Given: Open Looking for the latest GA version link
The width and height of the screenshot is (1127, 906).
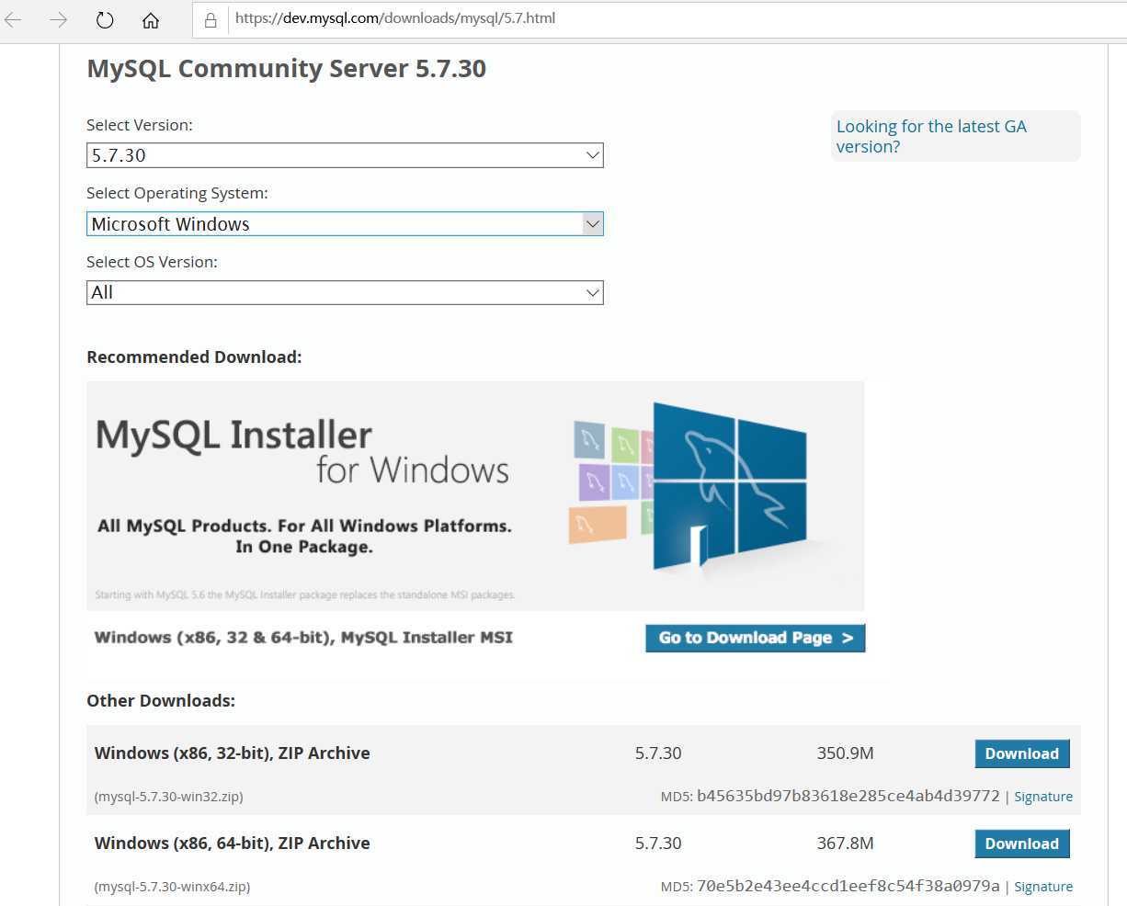Looking at the screenshot, I should (x=930, y=136).
